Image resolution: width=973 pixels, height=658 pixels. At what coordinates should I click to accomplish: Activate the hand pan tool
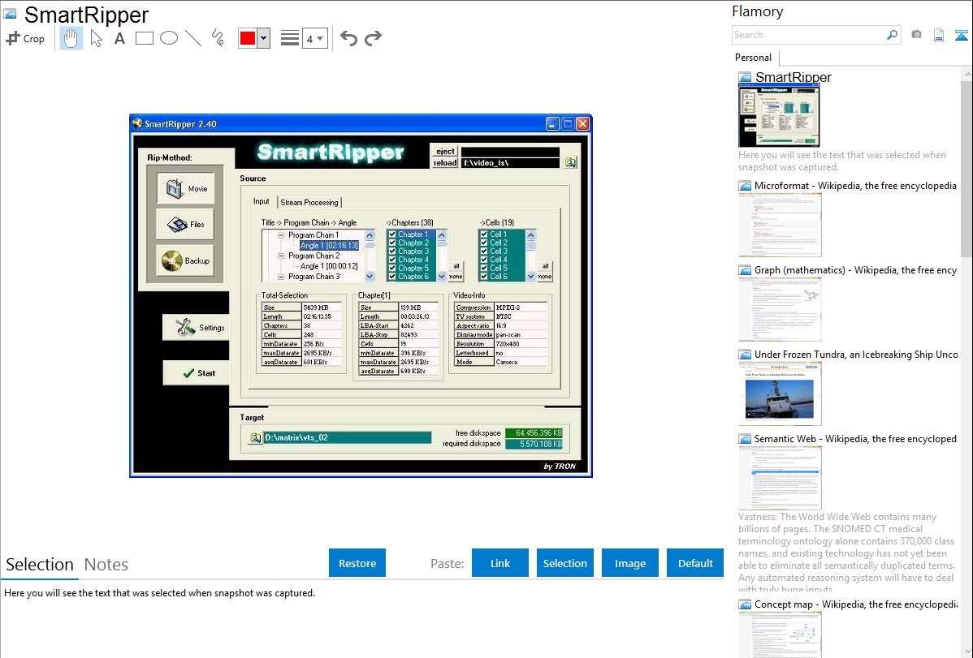click(x=71, y=38)
